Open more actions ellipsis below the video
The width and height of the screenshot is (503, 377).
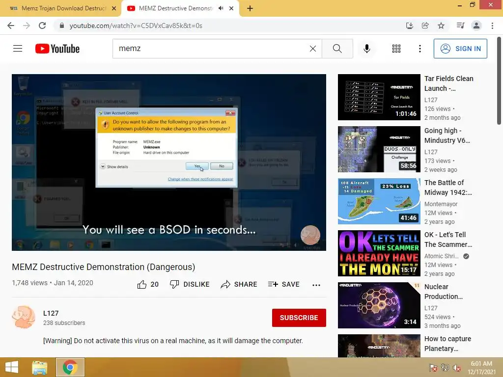(x=316, y=285)
